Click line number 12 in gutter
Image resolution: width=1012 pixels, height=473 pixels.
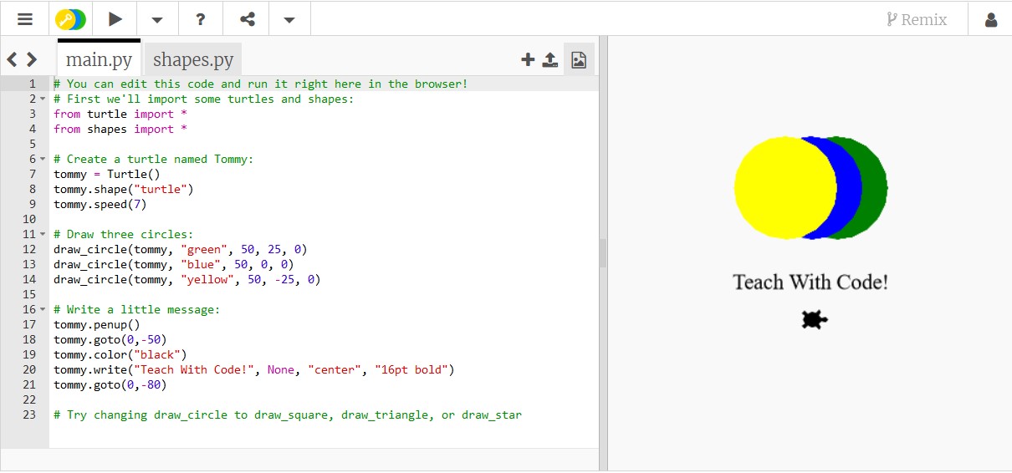[29, 249]
